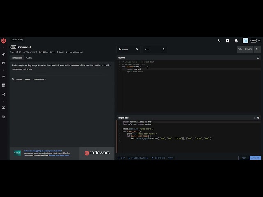This screenshot has height=197, width=263.
Task: Open the Discord chat sidebar icon
Action: [x=4, y=85]
